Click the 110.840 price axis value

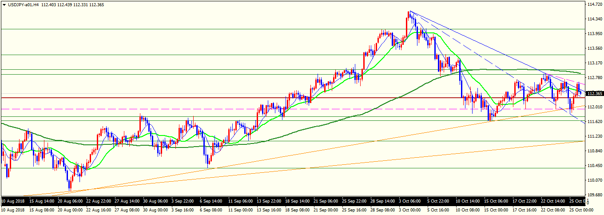pyautogui.click(x=594, y=151)
